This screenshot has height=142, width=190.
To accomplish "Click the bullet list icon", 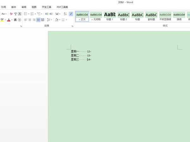I will (25, 14).
